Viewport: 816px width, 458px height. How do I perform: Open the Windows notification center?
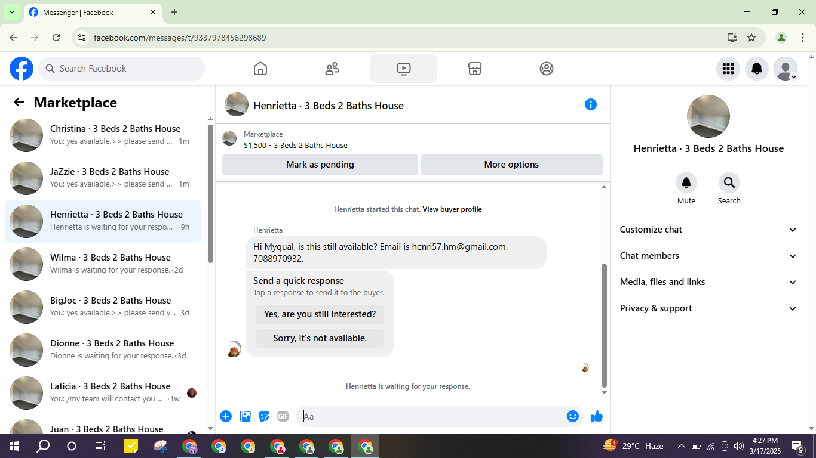click(797, 446)
